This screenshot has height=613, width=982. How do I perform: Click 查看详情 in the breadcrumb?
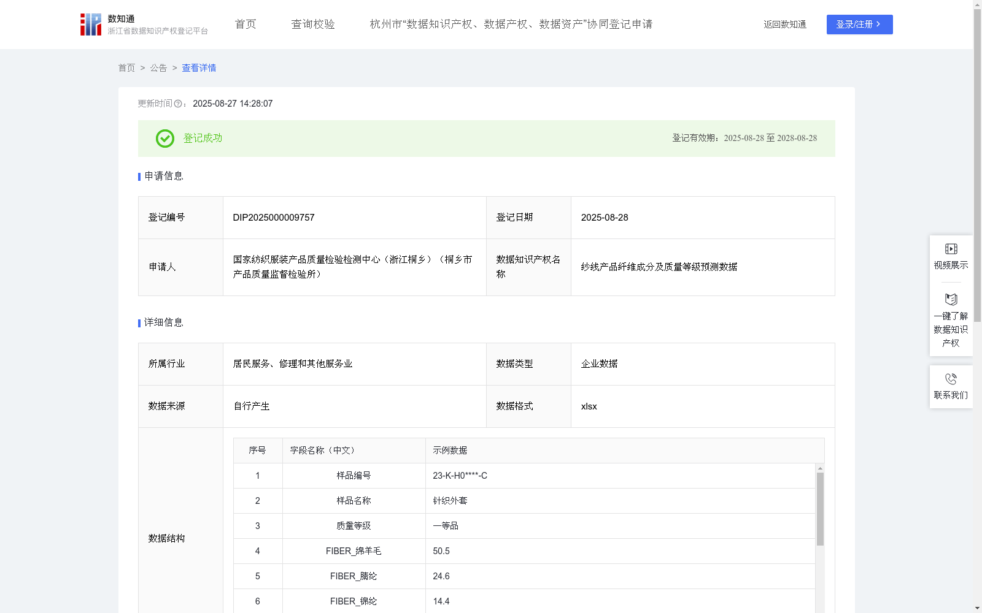click(199, 68)
